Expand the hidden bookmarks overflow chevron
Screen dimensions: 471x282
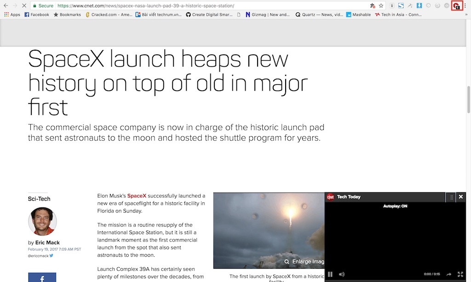(x=466, y=14)
